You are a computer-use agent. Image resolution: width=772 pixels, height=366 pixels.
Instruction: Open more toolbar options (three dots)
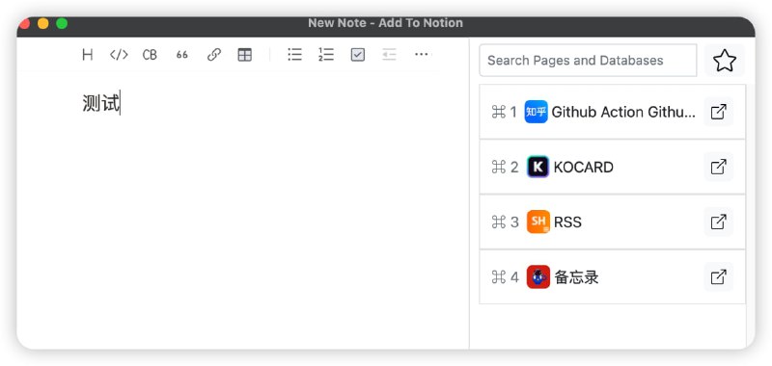click(422, 55)
